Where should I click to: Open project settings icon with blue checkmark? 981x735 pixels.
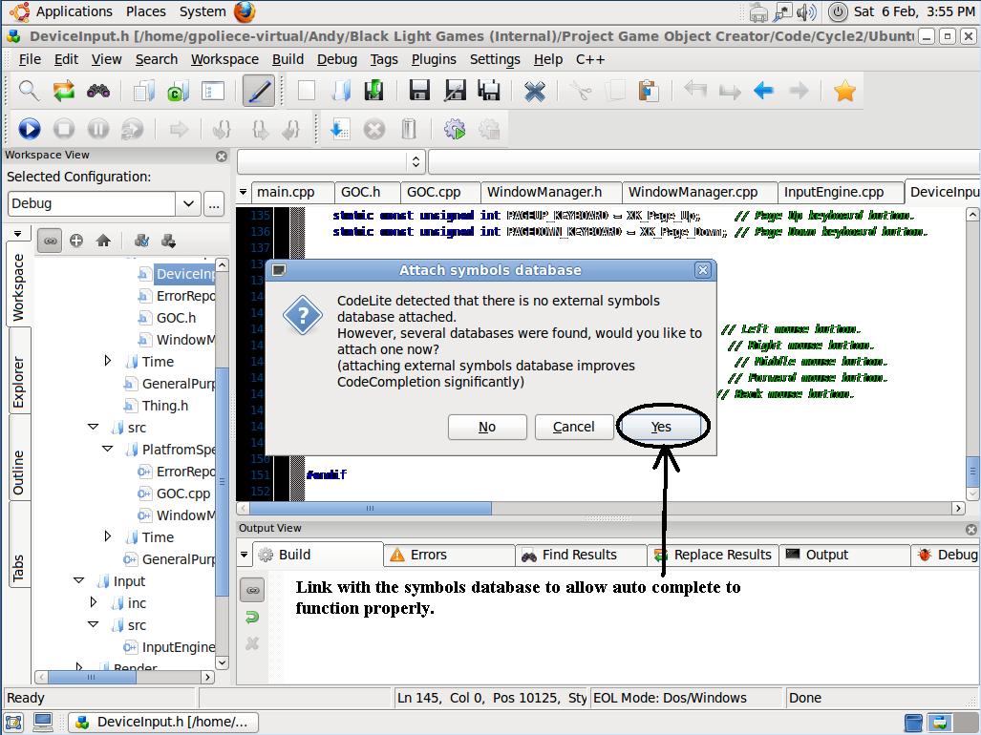[x=142, y=241]
